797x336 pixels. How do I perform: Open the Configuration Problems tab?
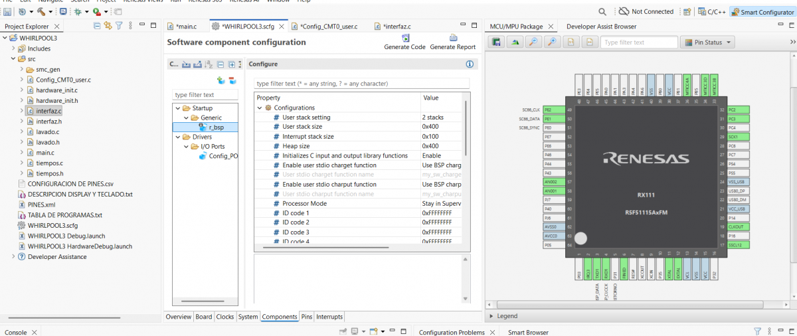tap(452, 332)
